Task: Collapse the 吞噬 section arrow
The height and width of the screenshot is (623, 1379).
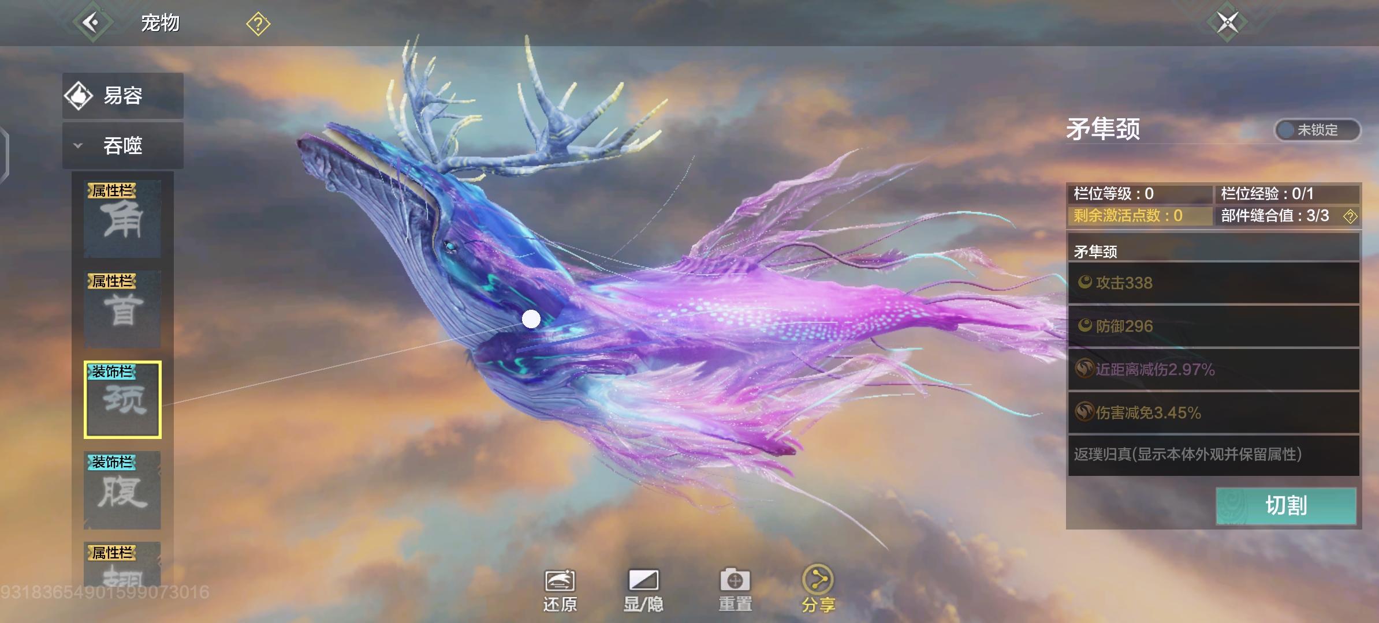Action: pos(78,145)
